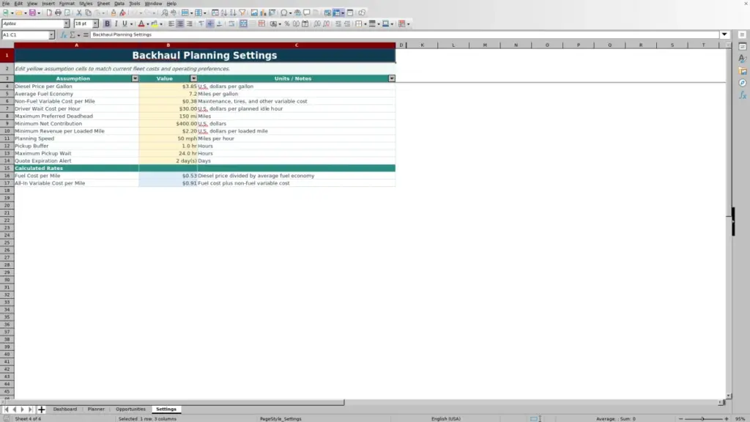Open the sidebar Properties panel
The height and width of the screenshot is (422, 750).
[x=743, y=47]
